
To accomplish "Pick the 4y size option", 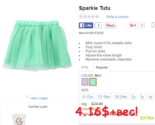I will (151, 96).
